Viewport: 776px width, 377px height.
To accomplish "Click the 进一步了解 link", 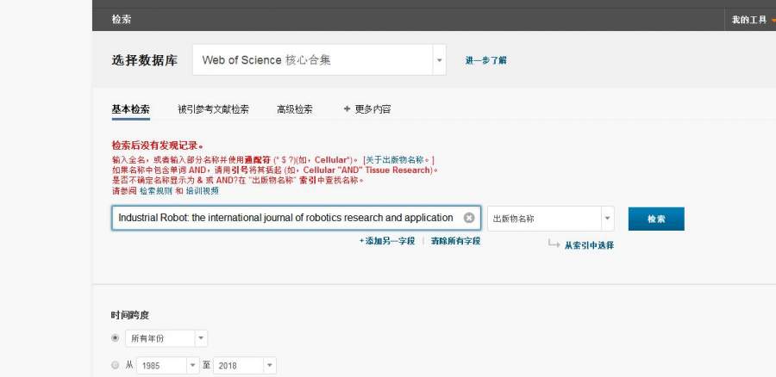I will (x=485, y=60).
